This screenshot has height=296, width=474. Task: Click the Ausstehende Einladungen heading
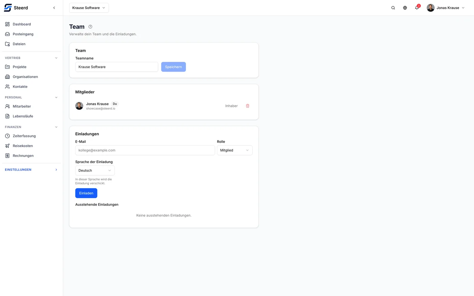(97, 205)
